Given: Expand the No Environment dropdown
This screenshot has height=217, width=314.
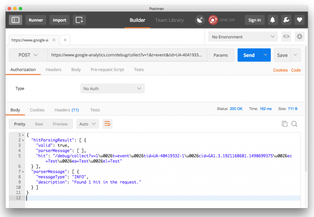Looking at the screenshot, I should coord(243,37).
